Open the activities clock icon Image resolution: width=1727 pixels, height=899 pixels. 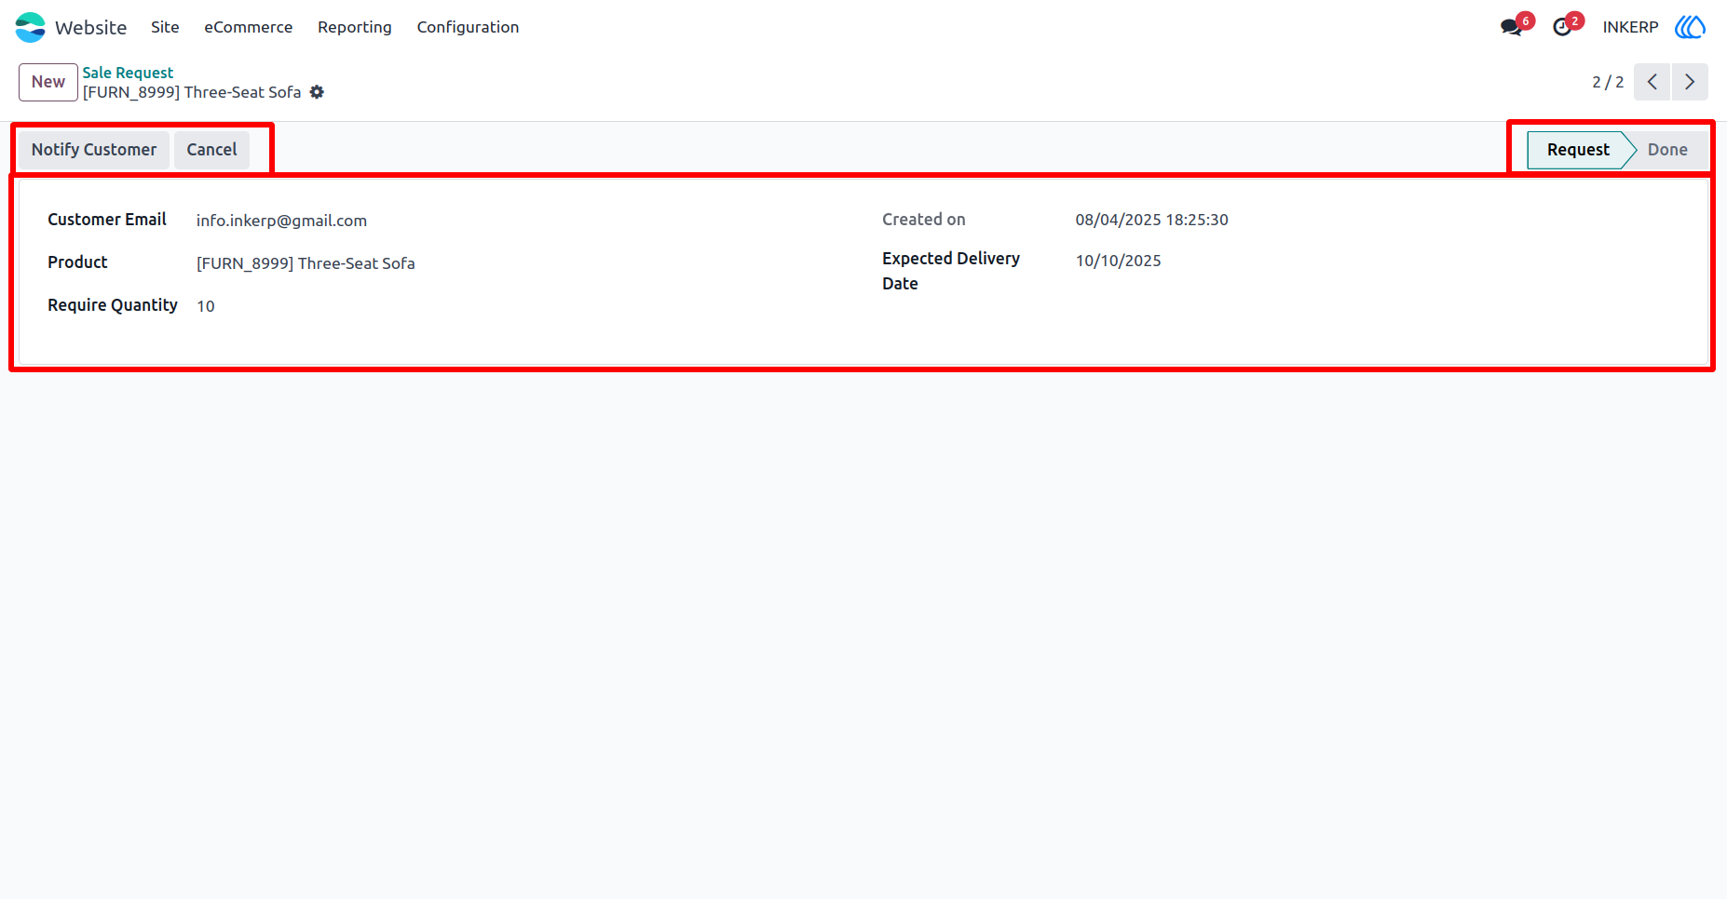point(1562,27)
